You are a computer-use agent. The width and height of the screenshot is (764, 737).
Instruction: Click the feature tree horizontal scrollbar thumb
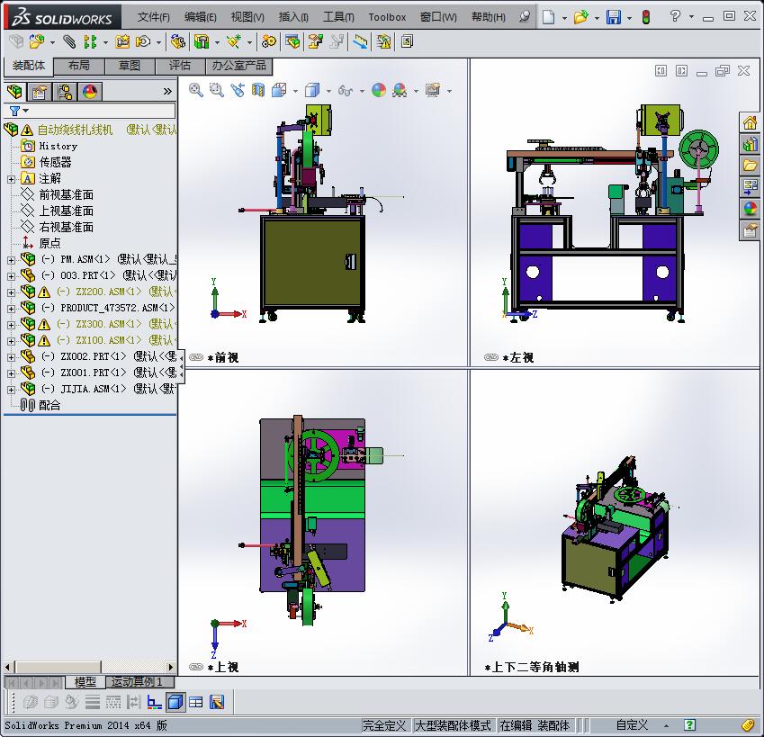(58, 667)
